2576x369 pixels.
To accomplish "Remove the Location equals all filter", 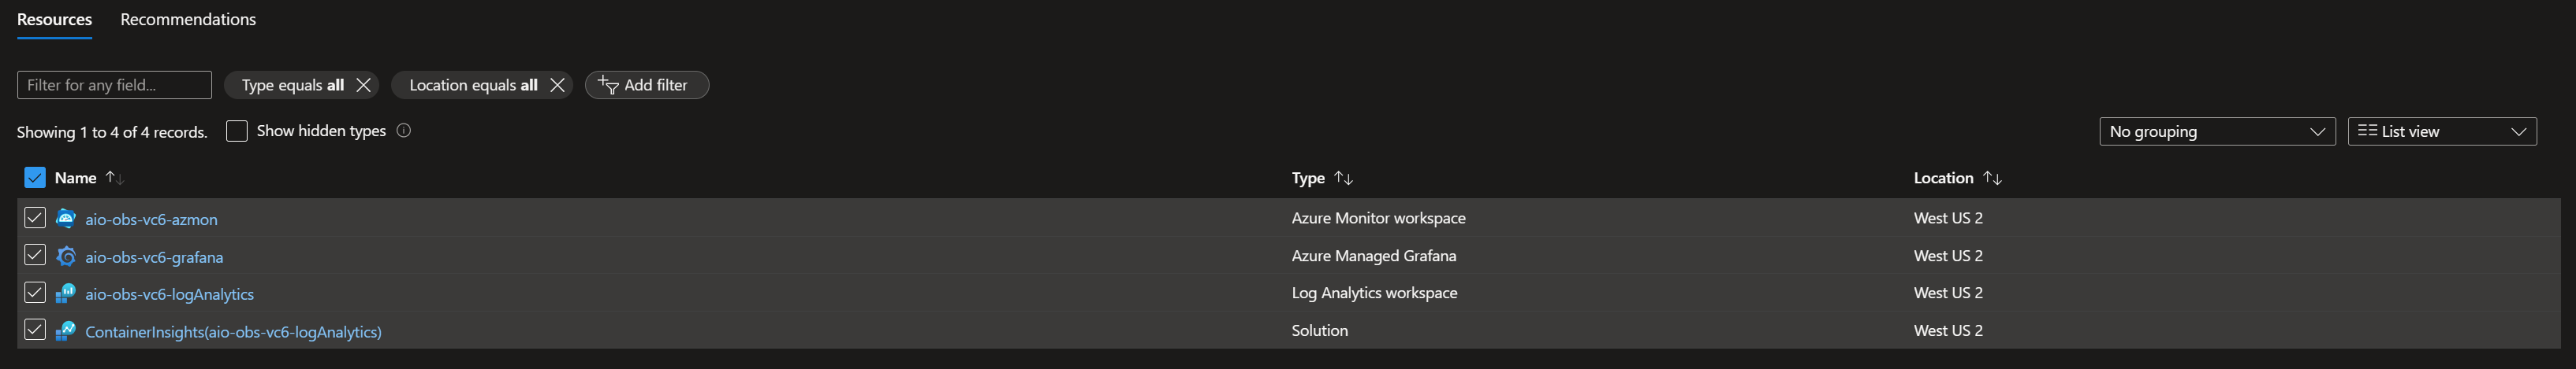I will (558, 85).
